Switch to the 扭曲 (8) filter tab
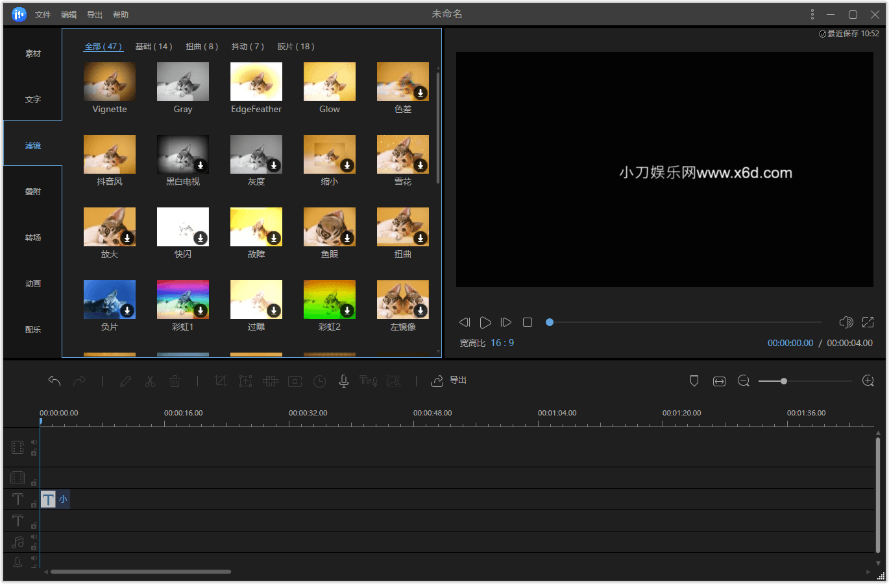 (x=201, y=47)
